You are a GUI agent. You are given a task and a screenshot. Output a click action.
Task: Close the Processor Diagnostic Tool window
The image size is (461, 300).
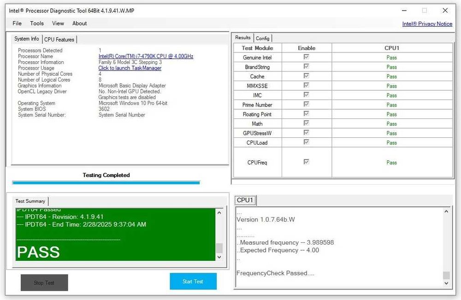445,11
